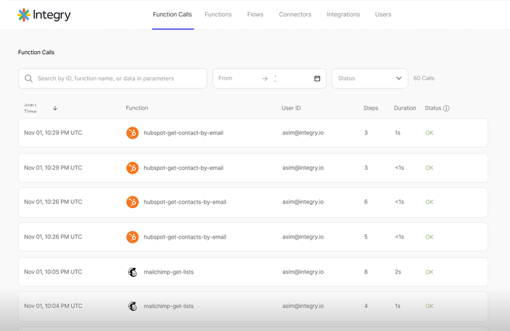Click the User ID column header
Viewport: 510px width, 331px height.
[291, 108]
